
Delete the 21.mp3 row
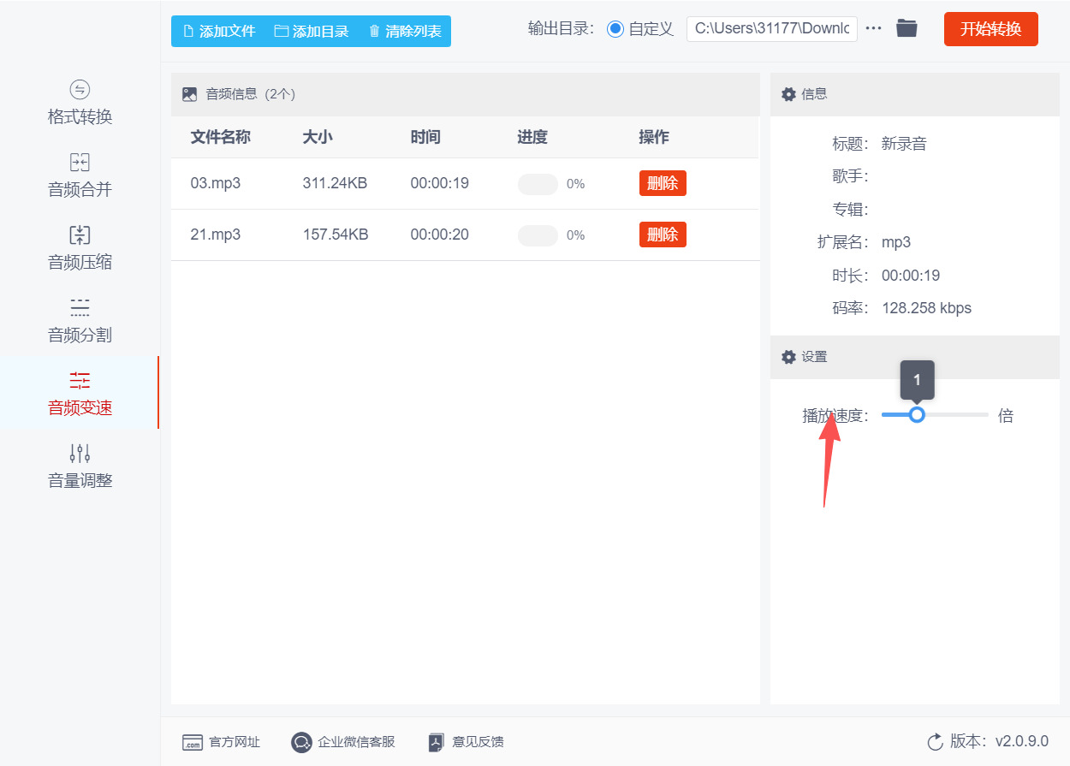pos(663,235)
